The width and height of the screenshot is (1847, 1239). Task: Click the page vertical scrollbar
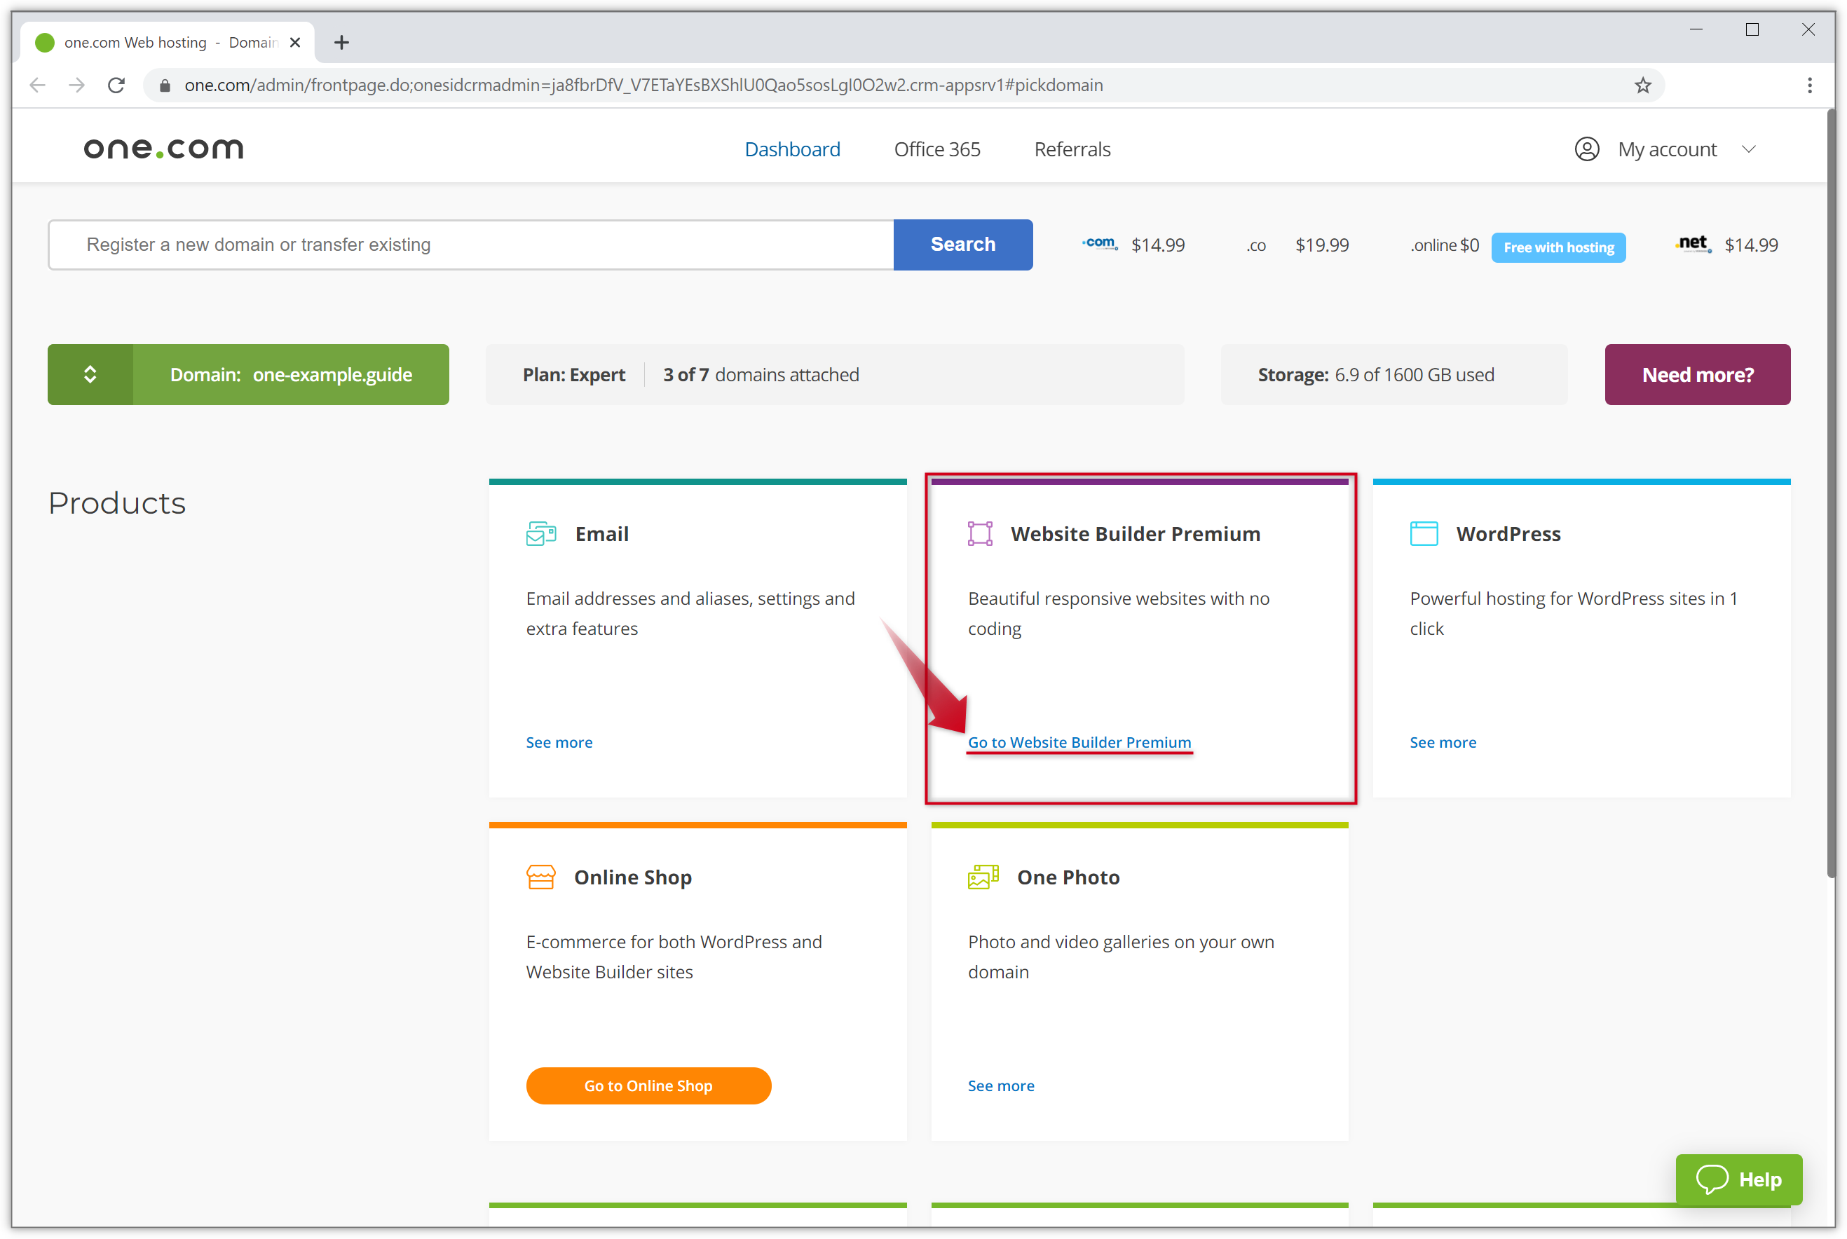[1831, 495]
